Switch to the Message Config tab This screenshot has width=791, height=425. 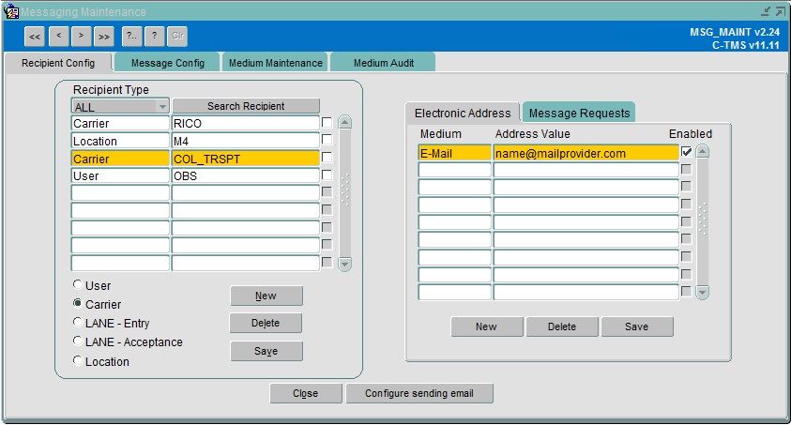point(167,63)
